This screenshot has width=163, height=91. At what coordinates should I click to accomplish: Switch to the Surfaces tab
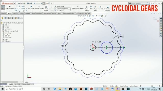[x=16, y=13]
